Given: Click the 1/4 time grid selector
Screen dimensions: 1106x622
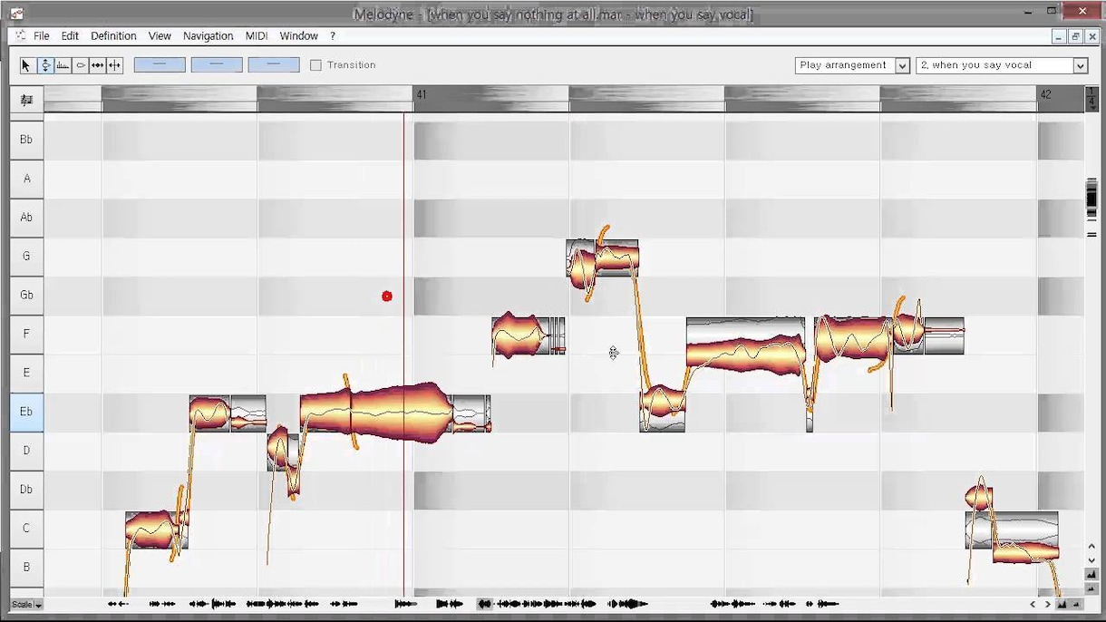Looking at the screenshot, I should click(x=1091, y=99).
